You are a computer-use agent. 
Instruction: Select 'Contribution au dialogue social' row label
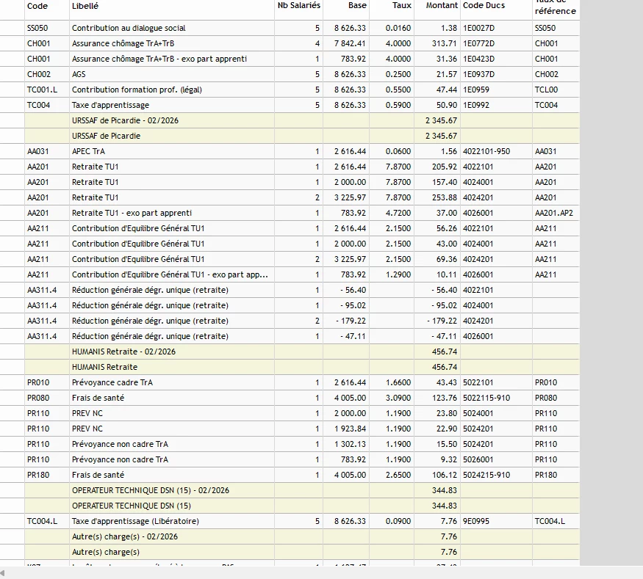tap(129, 28)
